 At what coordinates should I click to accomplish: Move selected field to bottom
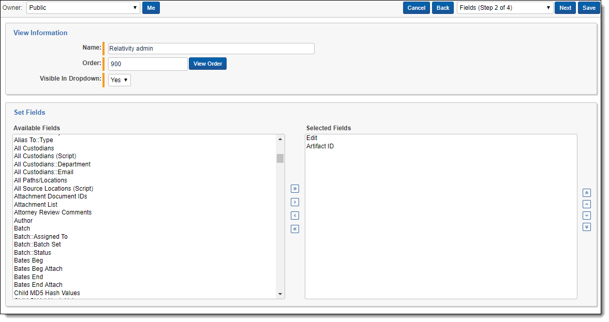[x=586, y=227]
